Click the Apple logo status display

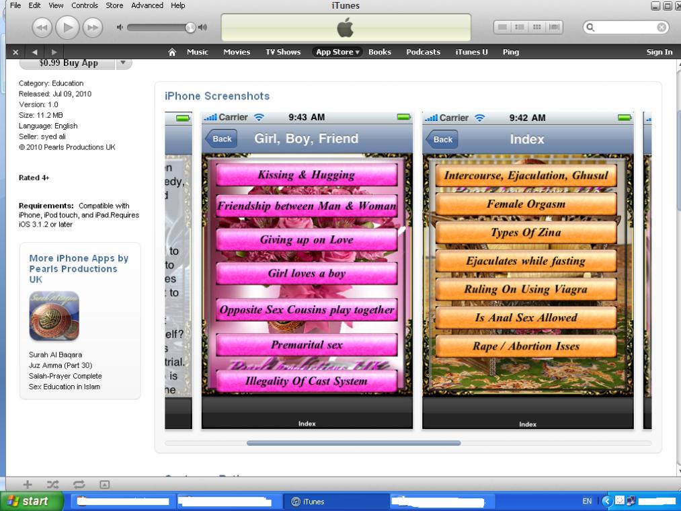(346, 28)
